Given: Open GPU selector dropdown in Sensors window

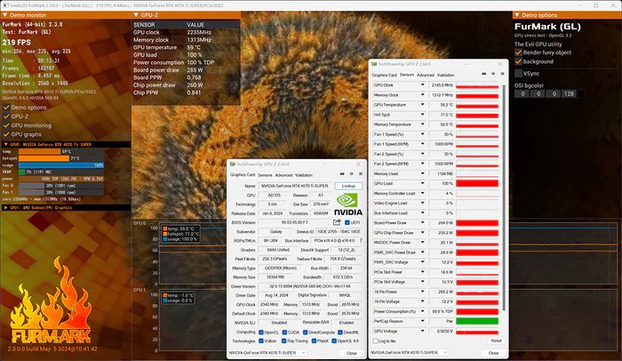Looking at the screenshot, I should click(x=409, y=353).
